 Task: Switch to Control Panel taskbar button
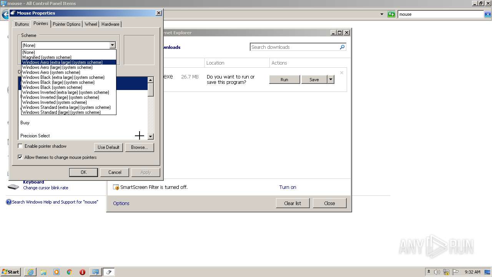95,272
